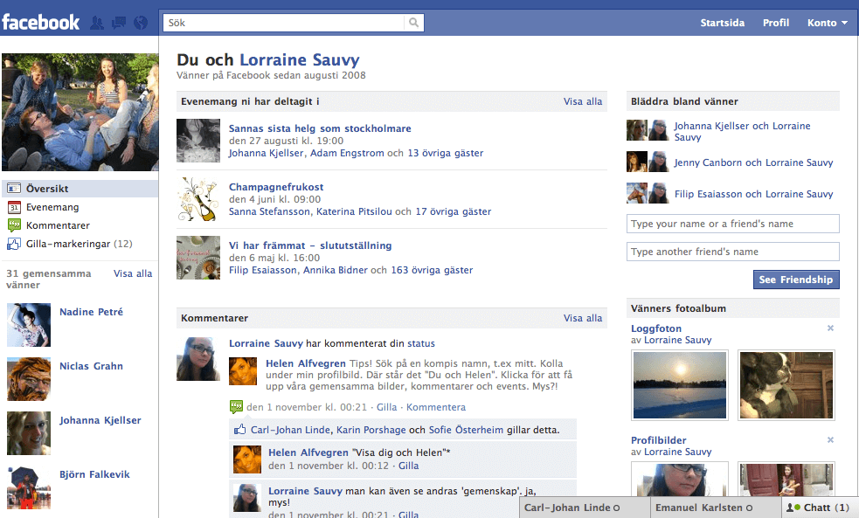Open the status link in comment header

(x=420, y=344)
